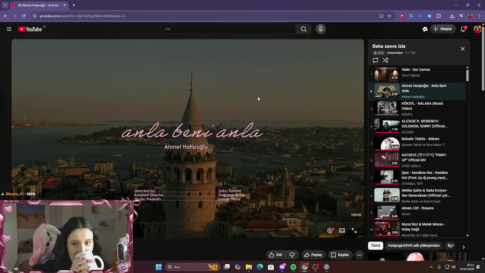Toggle playlist shuffle
The height and width of the screenshot is (273, 485).
385,60
